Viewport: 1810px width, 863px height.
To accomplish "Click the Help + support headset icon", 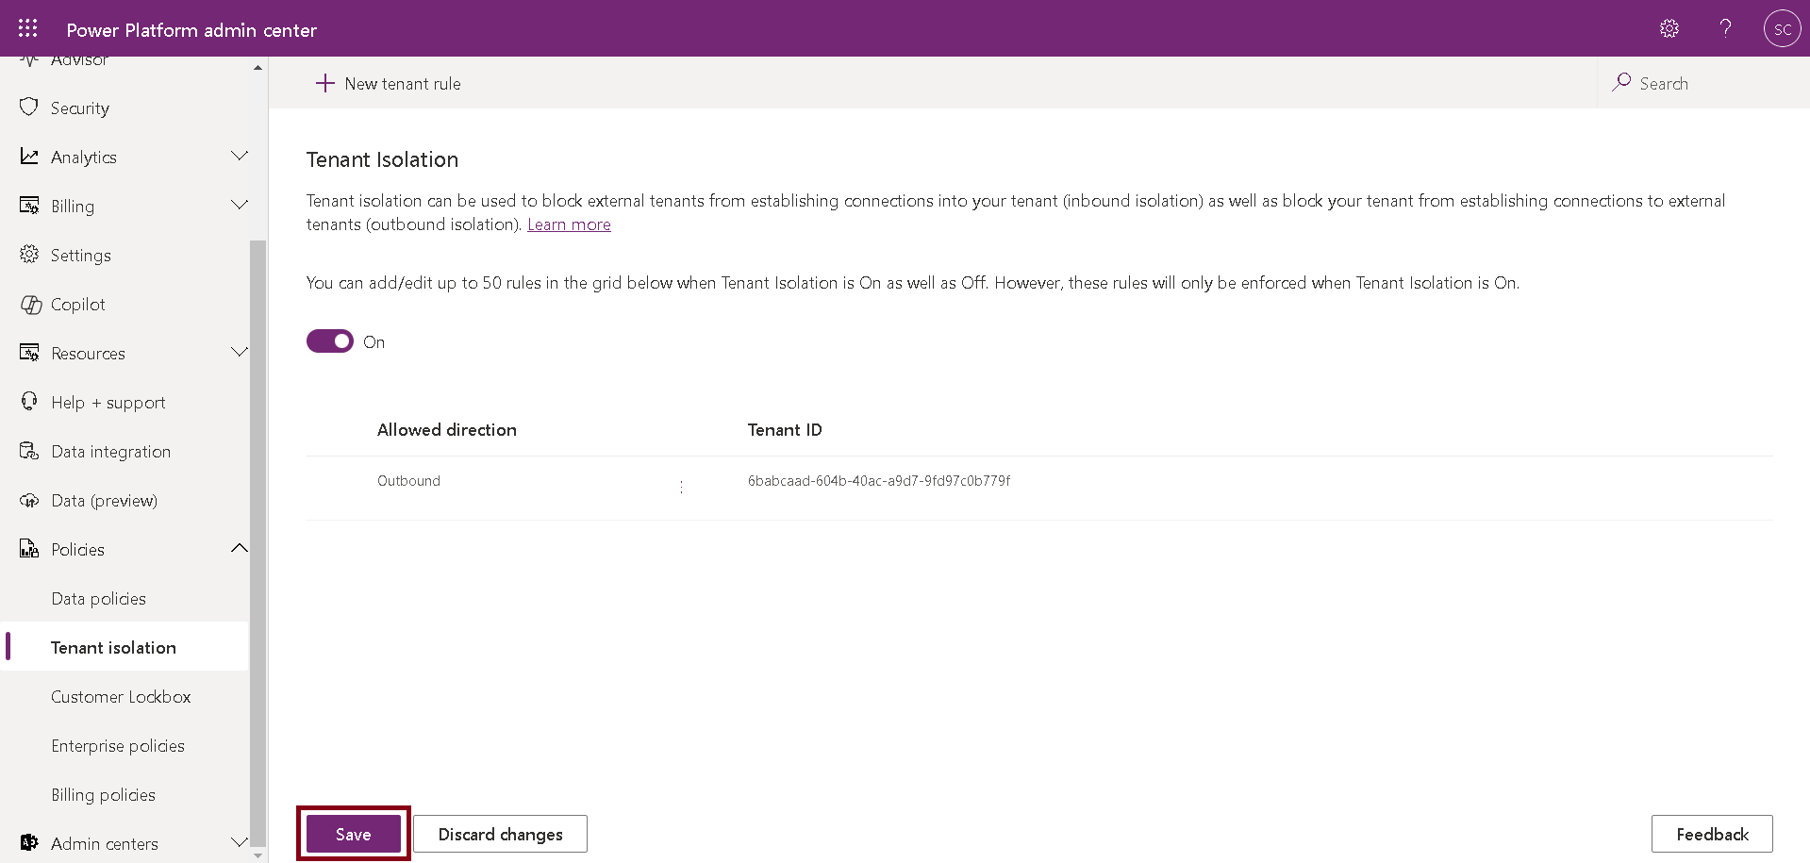I will pos(29,402).
